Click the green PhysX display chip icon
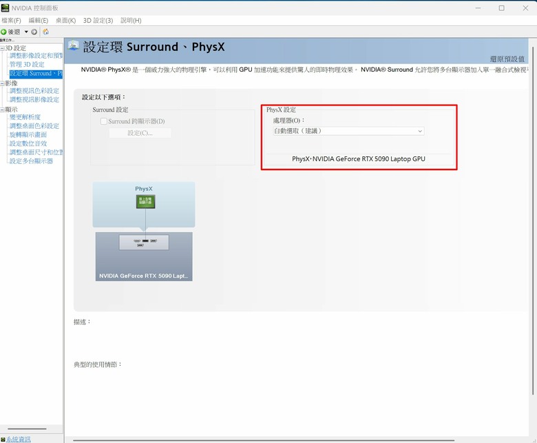 [145, 201]
